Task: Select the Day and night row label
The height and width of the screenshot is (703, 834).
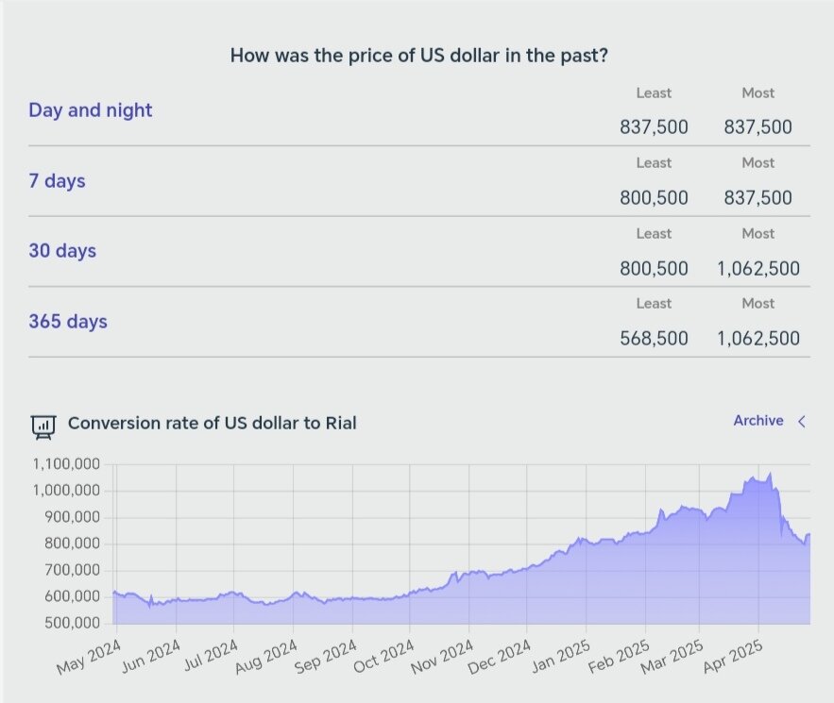Action: coord(91,110)
